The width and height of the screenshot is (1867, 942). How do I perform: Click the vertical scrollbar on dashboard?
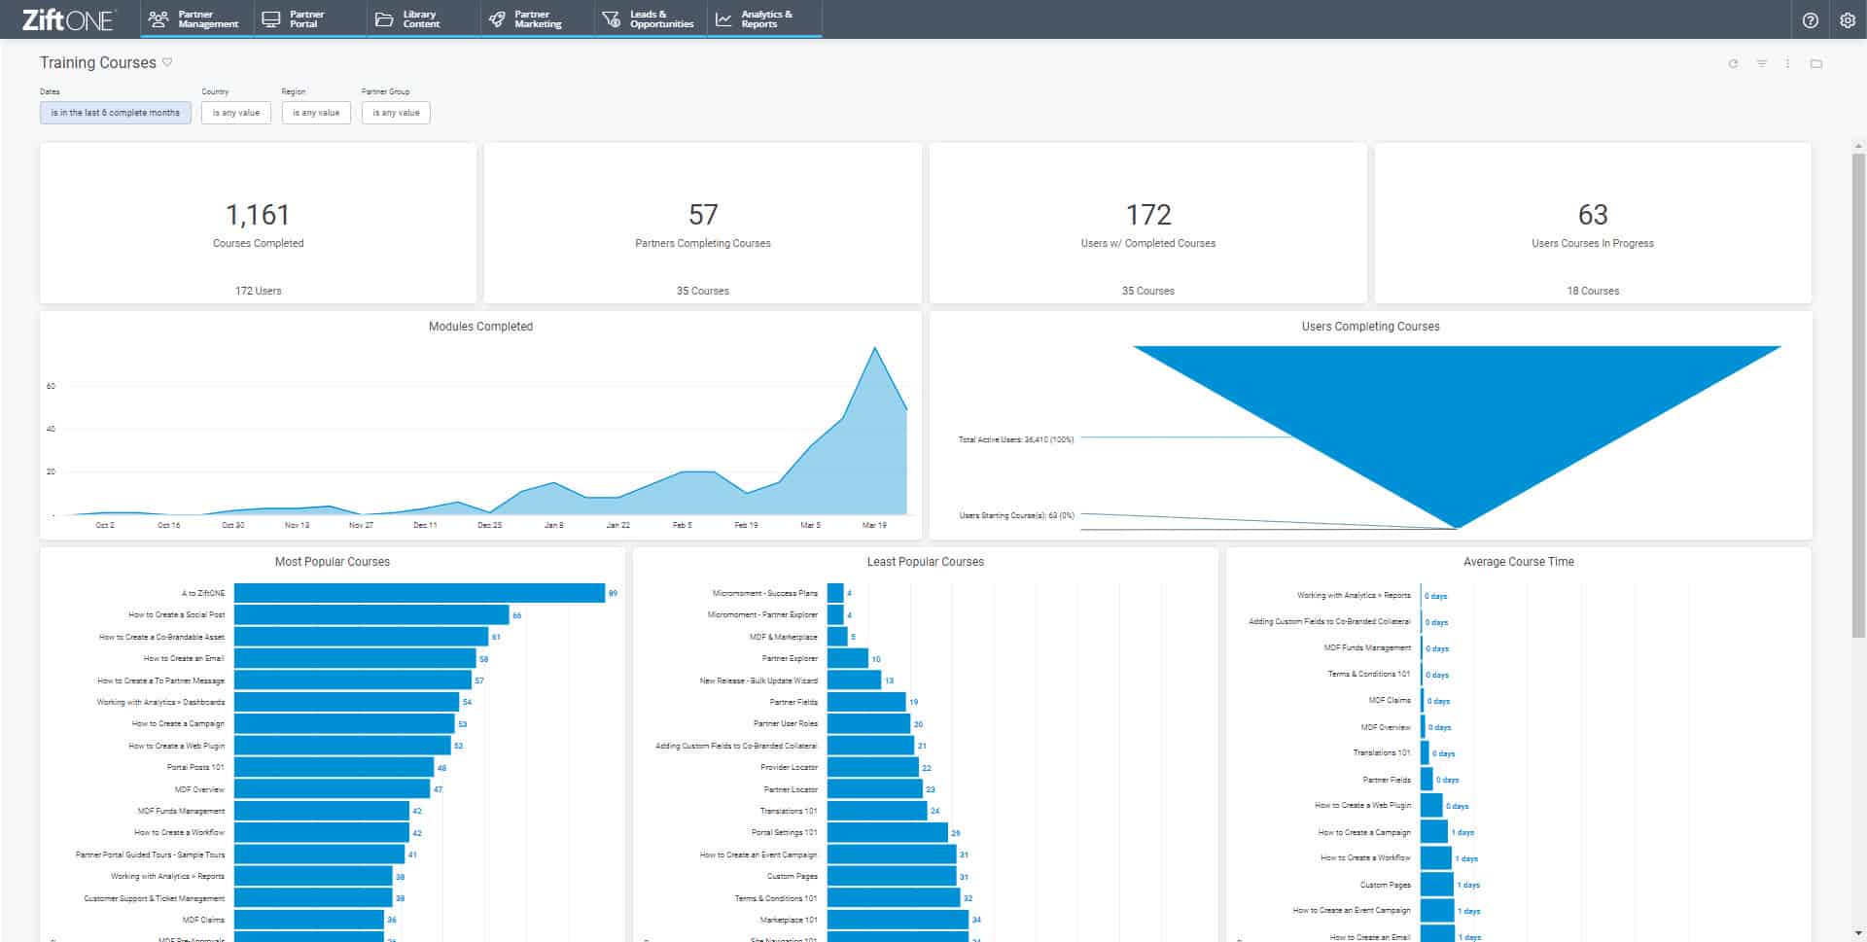tap(1859, 389)
